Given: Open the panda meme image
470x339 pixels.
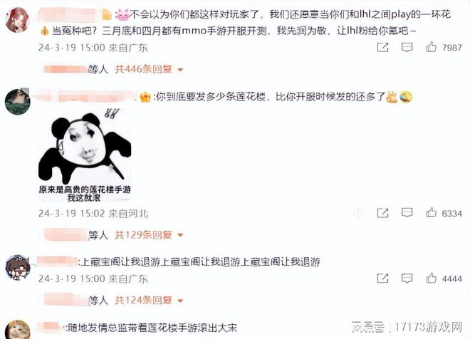Looking at the screenshot, I should [x=85, y=155].
